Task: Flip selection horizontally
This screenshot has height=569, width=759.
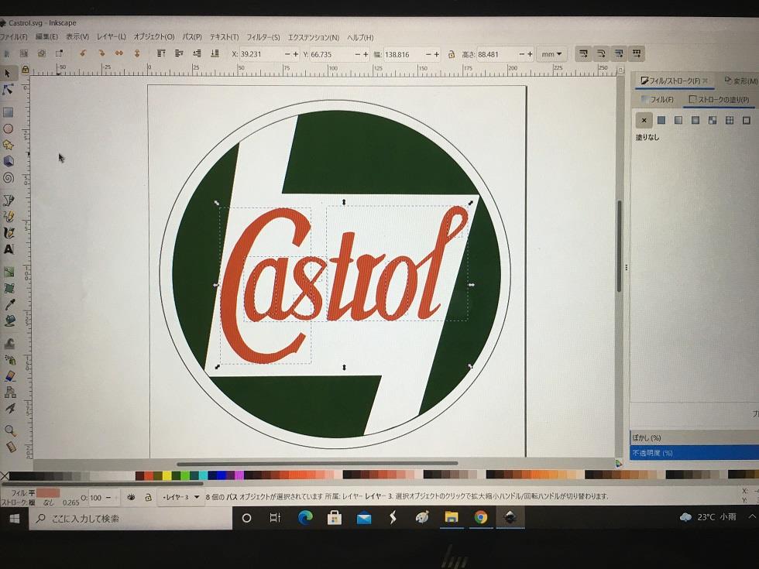Action: pos(119,53)
